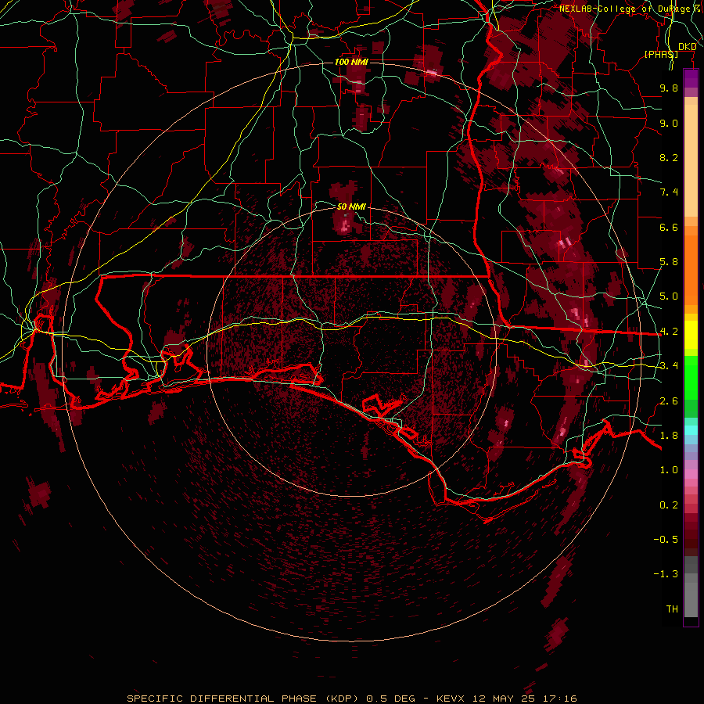This screenshot has height=704, width=704.
Task: Click the -0.5 value on the color scale
Action: pyautogui.click(x=666, y=540)
